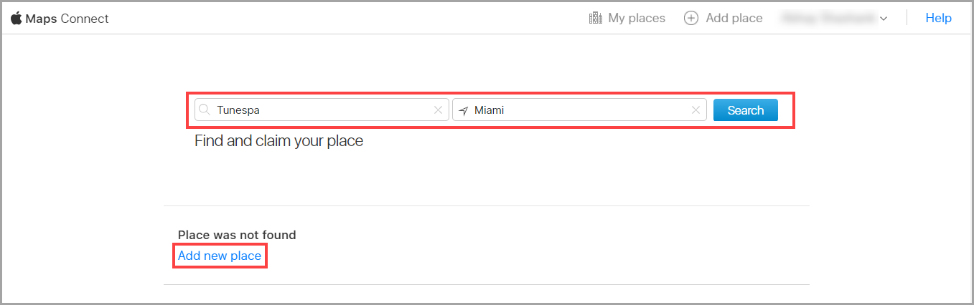Open the My places menu item
This screenshot has height=305, width=974.
pyautogui.click(x=627, y=18)
